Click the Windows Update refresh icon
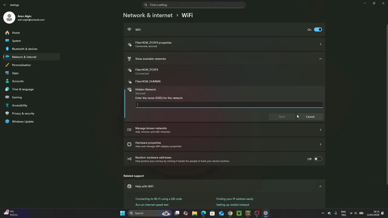Image resolution: width=388 pixels, height=218 pixels. [7, 121]
